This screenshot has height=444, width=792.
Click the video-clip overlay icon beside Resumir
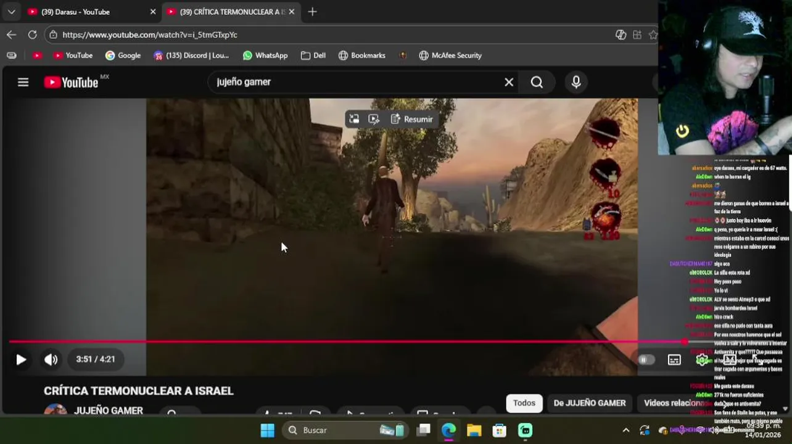374,119
